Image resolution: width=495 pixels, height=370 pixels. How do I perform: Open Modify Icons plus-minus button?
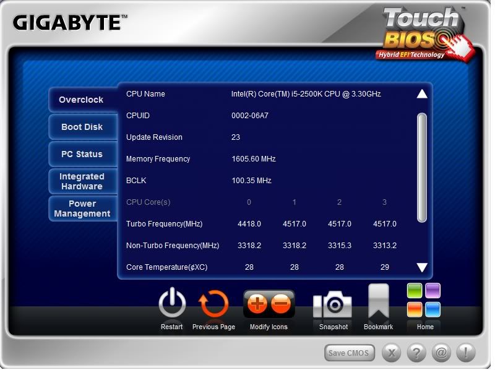point(269,304)
